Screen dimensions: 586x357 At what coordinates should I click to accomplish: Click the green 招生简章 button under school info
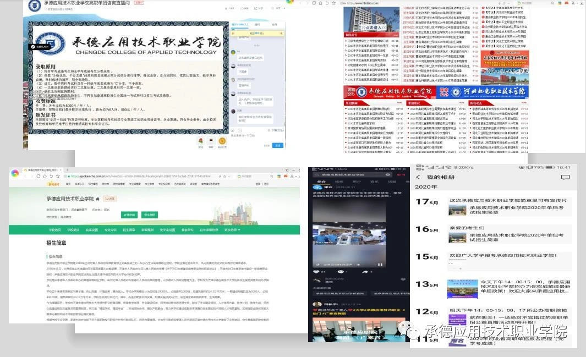coord(150,215)
